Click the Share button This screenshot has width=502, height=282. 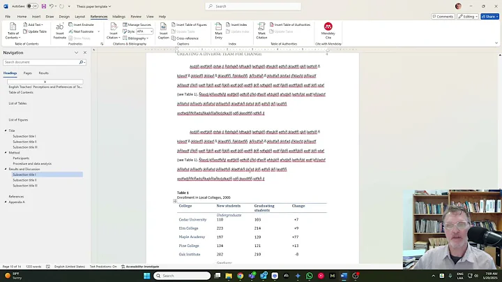pos(490,16)
